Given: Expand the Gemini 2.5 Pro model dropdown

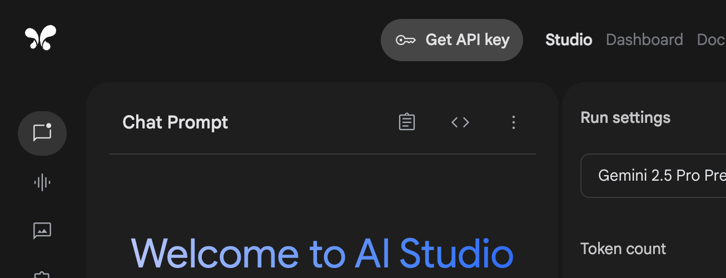Looking at the screenshot, I should tap(653, 176).
